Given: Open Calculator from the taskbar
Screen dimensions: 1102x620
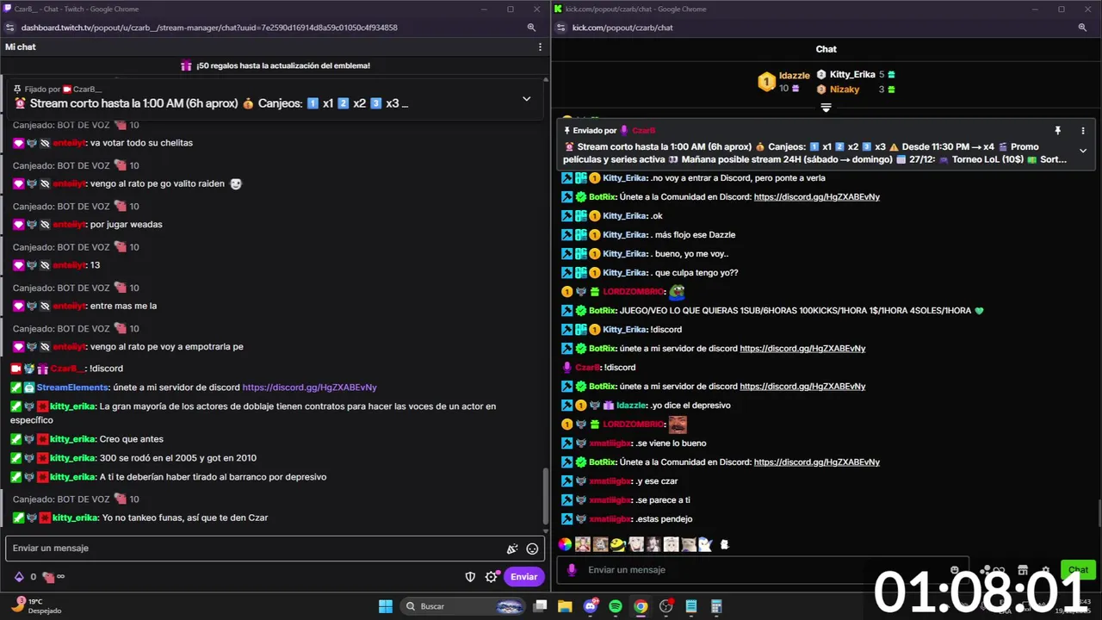Looking at the screenshot, I should coord(715,606).
